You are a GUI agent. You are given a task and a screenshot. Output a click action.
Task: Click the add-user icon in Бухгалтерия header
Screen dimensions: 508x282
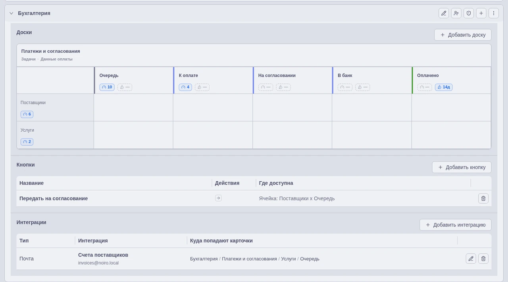[x=456, y=13]
